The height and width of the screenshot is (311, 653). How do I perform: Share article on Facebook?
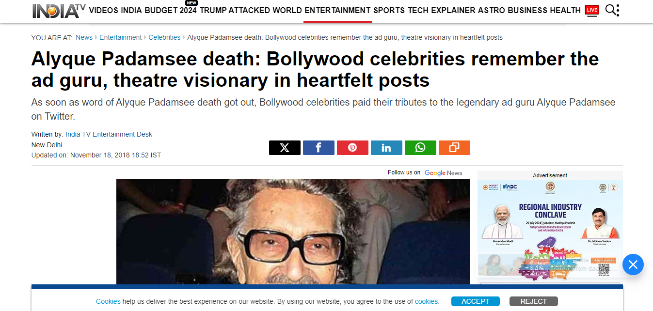click(x=319, y=148)
